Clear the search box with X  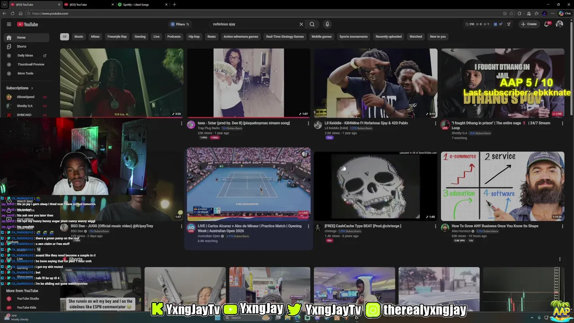(x=301, y=24)
